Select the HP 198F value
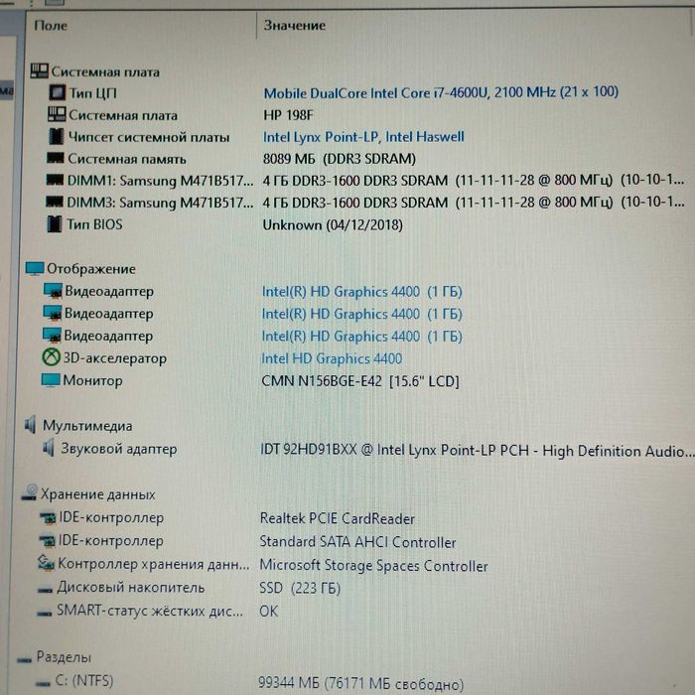Screen dimensions: 695x695 288,115
